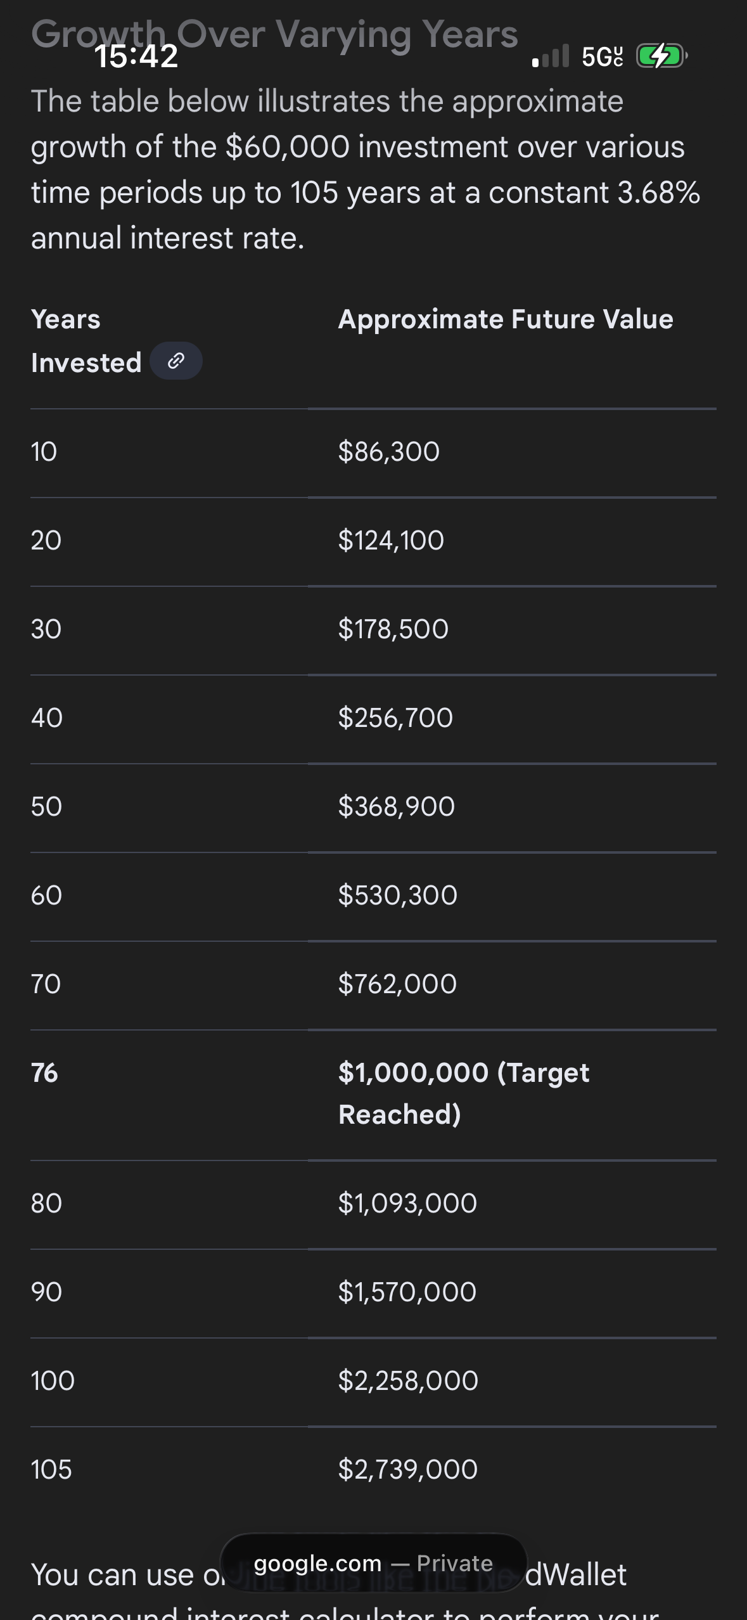The width and height of the screenshot is (747, 1620).
Task: Tap the 100 years row label
Action: pyautogui.click(x=53, y=1380)
